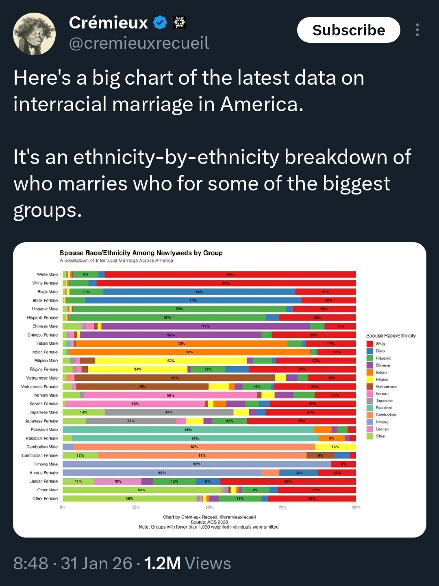
Task: Click the Crémieux display name
Action: click(x=108, y=23)
